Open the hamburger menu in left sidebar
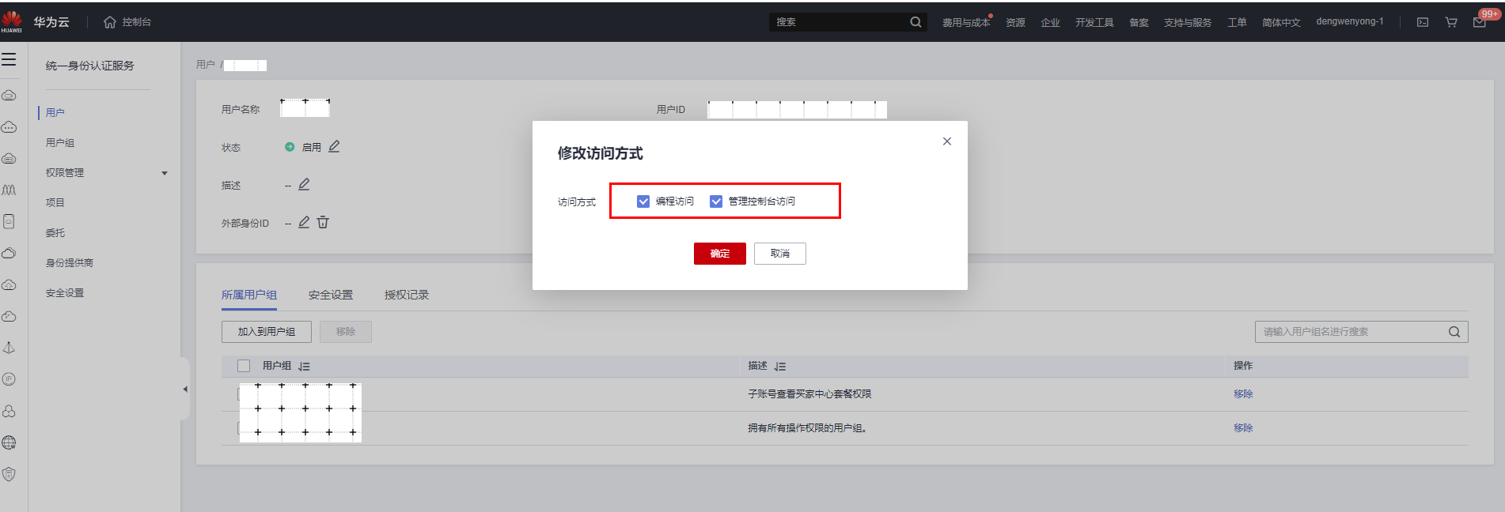1505x512 pixels. coord(9,59)
